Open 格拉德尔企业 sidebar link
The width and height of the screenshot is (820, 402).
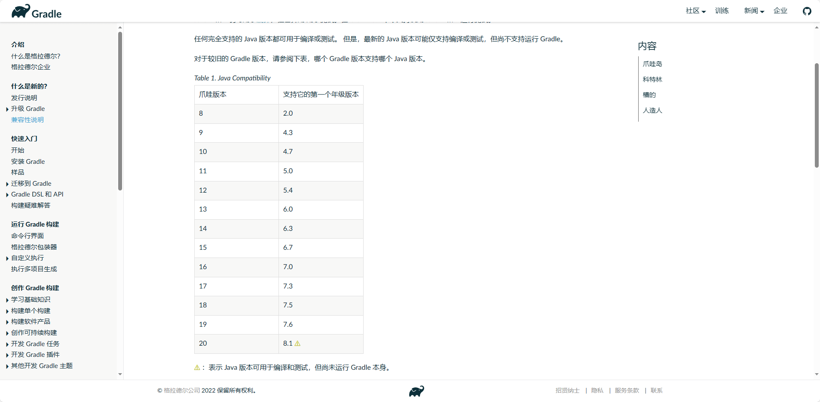[x=31, y=67]
